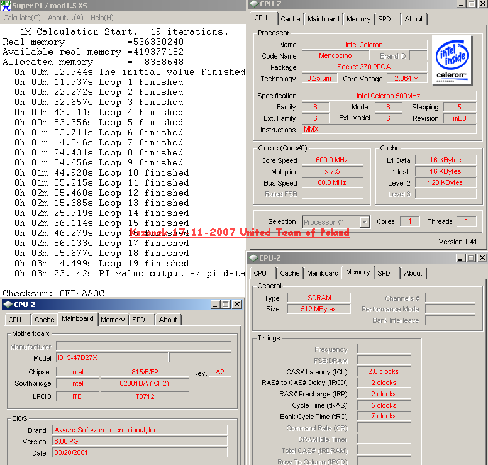The width and height of the screenshot is (488, 465).
Task: Close the Memory CPU-Z window
Action: 482,258
